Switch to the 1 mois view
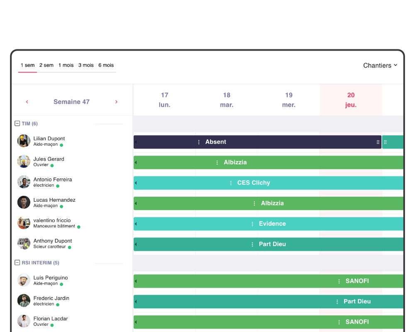This screenshot has height=332, width=415. pyautogui.click(x=66, y=65)
